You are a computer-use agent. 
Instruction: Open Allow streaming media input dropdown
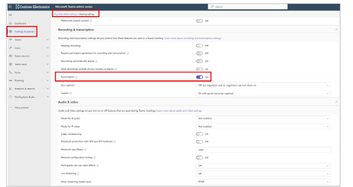pyautogui.click(x=263, y=182)
